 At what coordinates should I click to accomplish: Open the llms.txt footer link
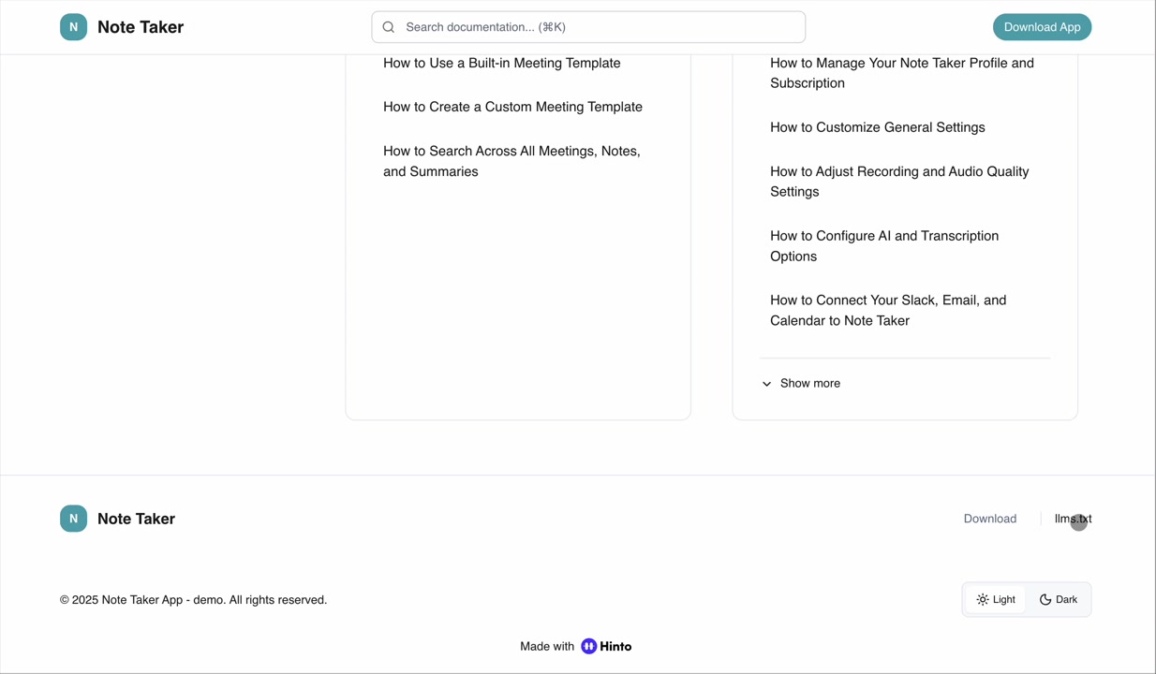click(1072, 519)
